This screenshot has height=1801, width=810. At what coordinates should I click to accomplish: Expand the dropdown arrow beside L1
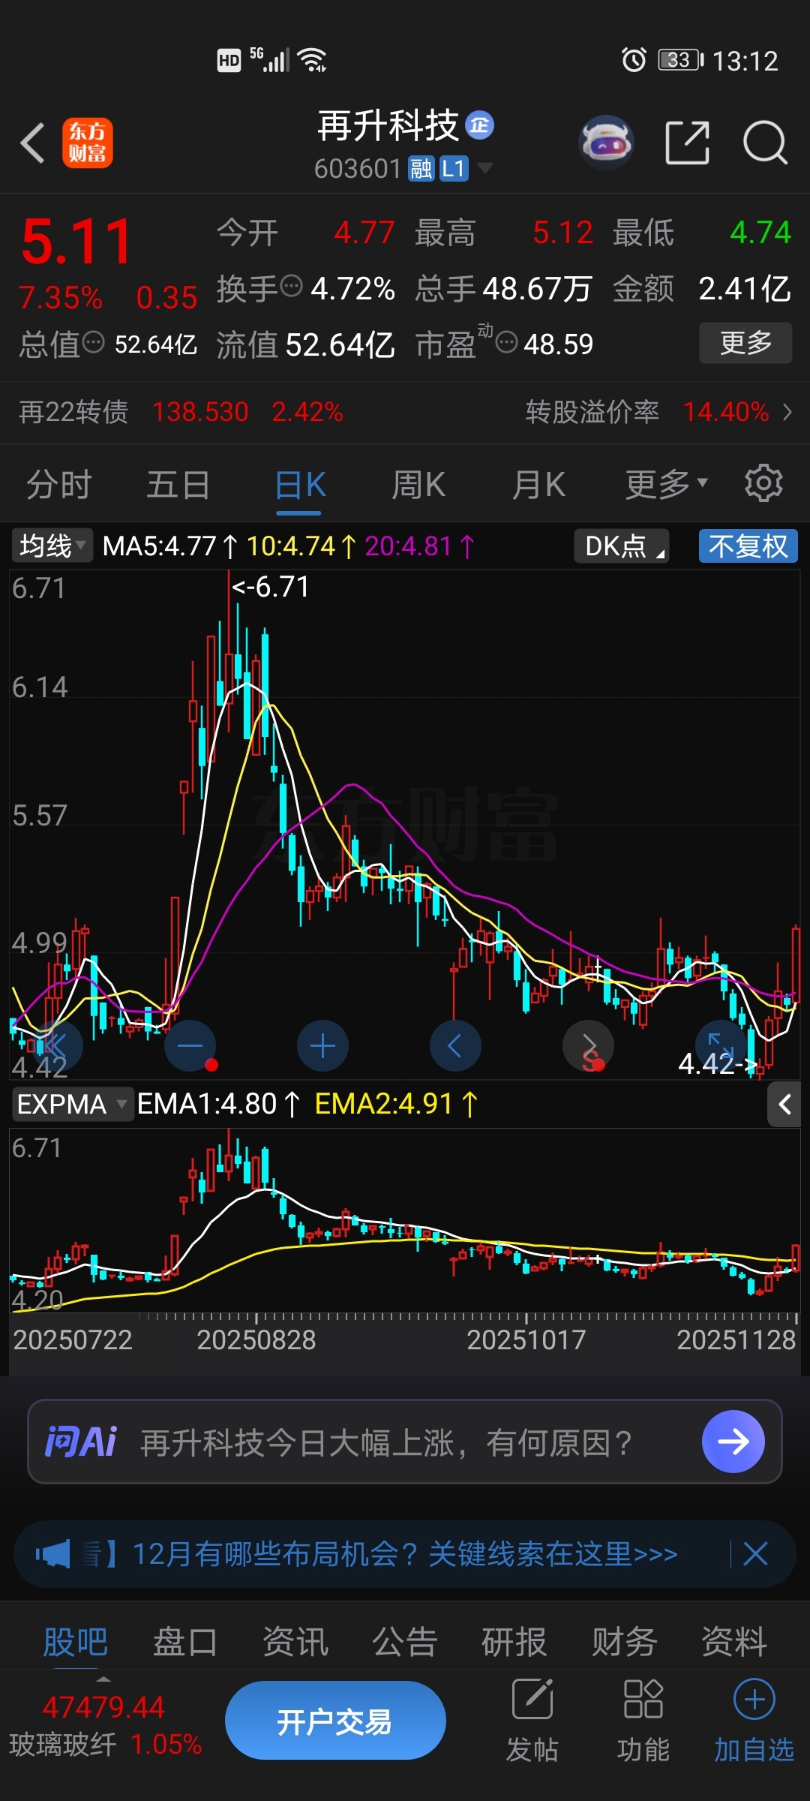[485, 168]
